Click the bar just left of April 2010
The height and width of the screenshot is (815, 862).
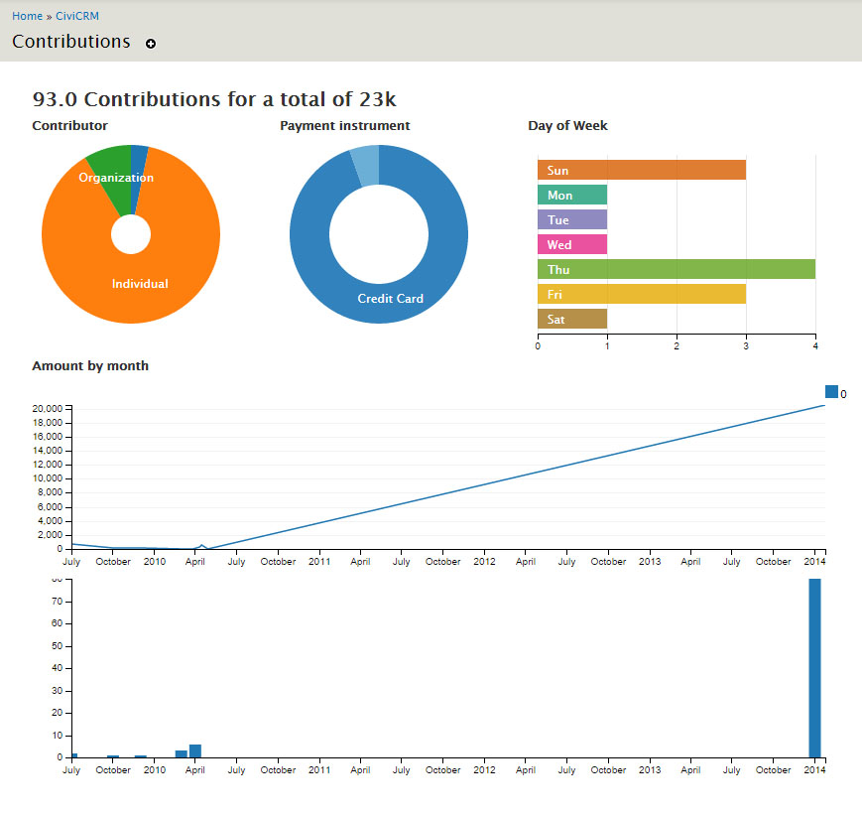point(182,753)
